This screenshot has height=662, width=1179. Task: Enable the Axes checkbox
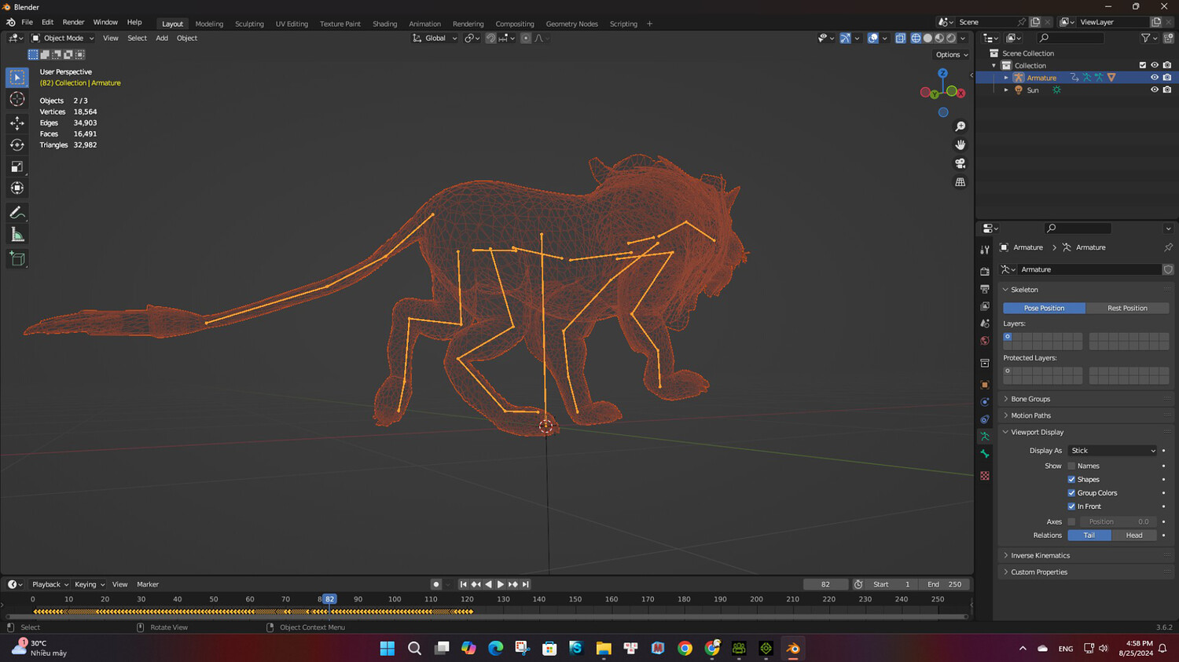pos(1071,521)
